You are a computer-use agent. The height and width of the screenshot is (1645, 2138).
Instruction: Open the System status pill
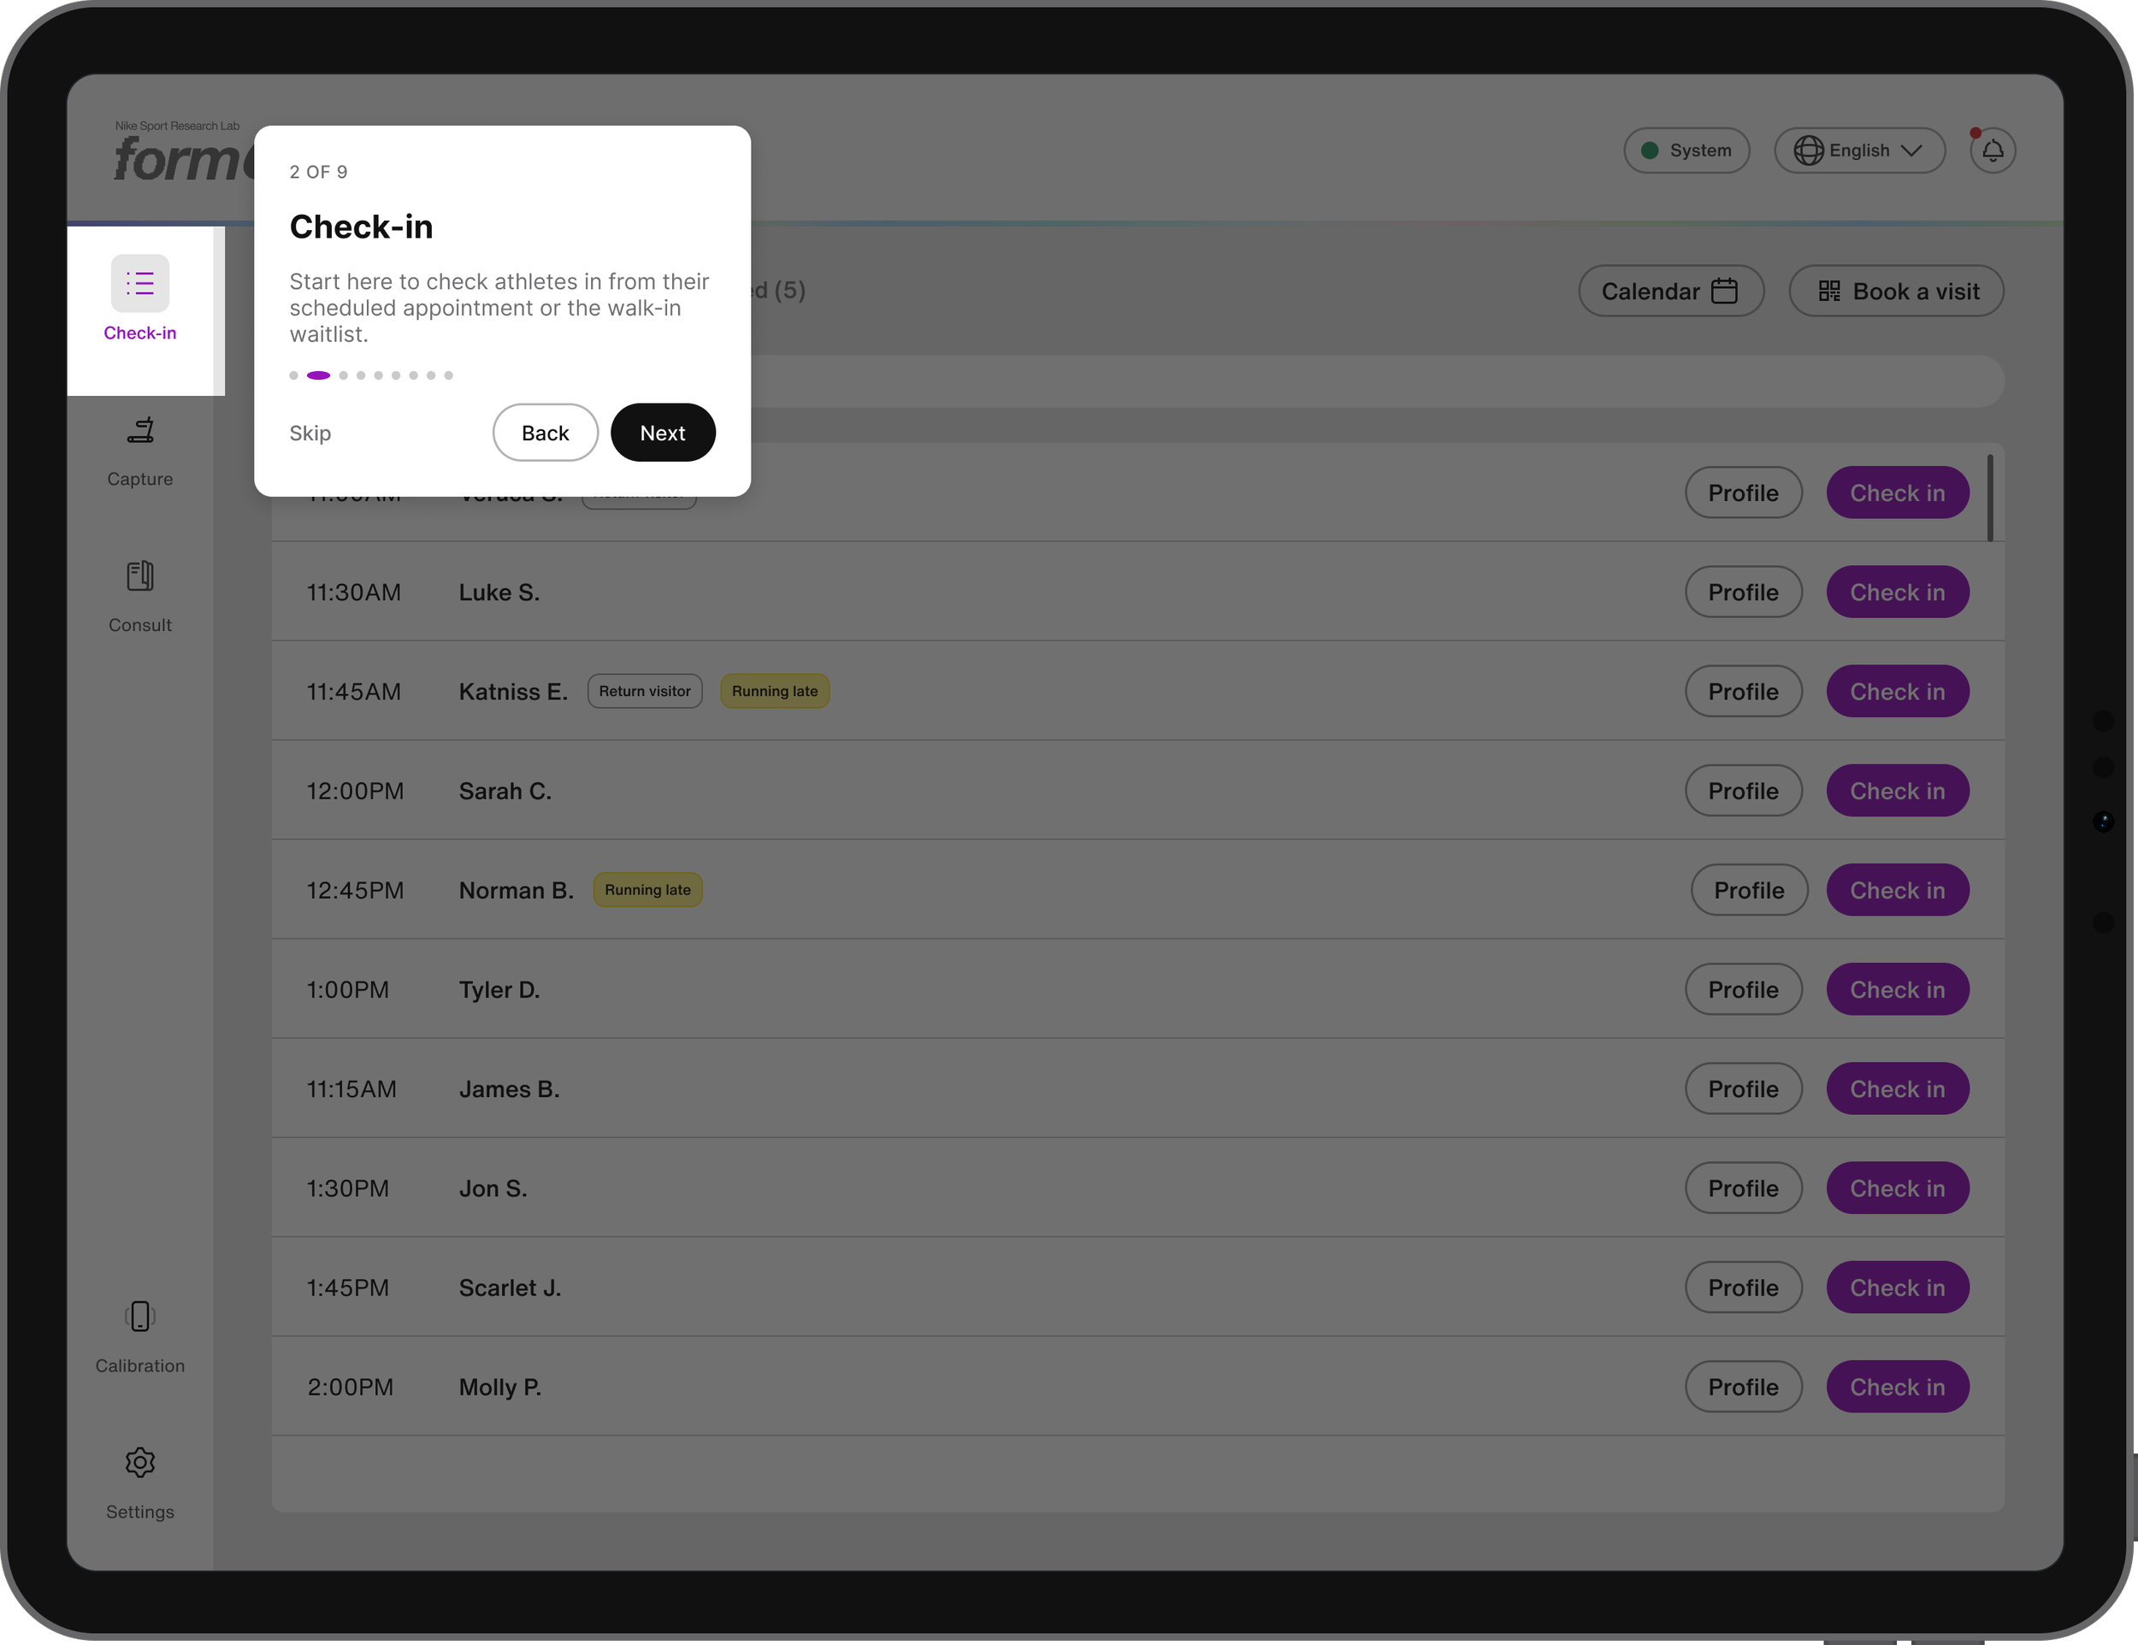[1686, 150]
